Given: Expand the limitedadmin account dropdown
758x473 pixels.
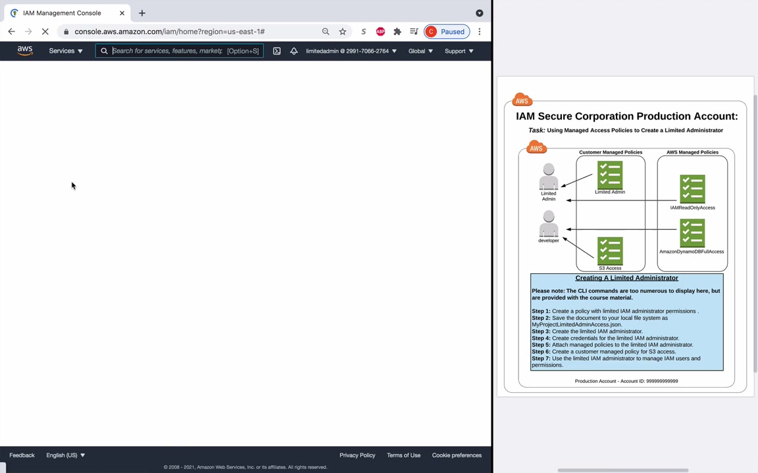Looking at the screenshot, I should pos(351,51).
